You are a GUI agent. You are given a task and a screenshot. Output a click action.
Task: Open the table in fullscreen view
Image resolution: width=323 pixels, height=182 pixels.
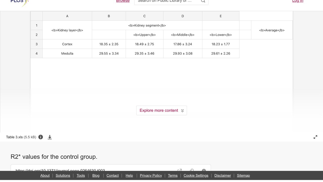tap(315, 137)
